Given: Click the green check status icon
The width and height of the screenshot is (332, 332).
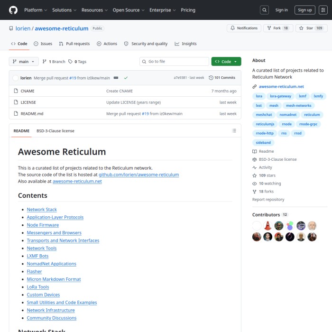Looking at the screenshot, I should coord(126,78).
